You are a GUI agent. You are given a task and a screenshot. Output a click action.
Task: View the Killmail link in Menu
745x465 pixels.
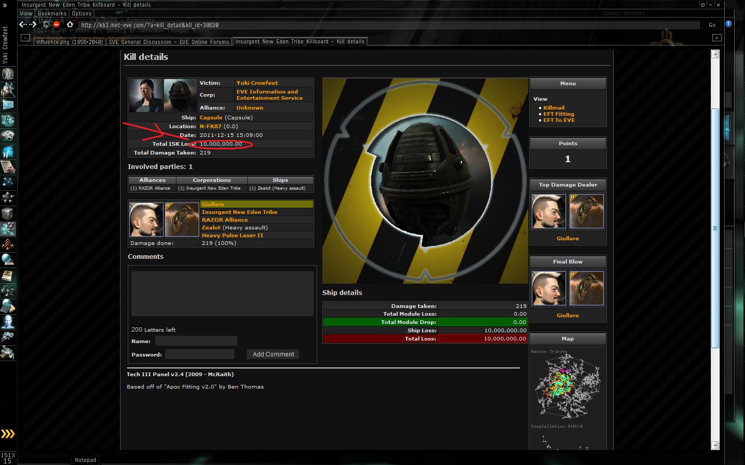(554, 107)
